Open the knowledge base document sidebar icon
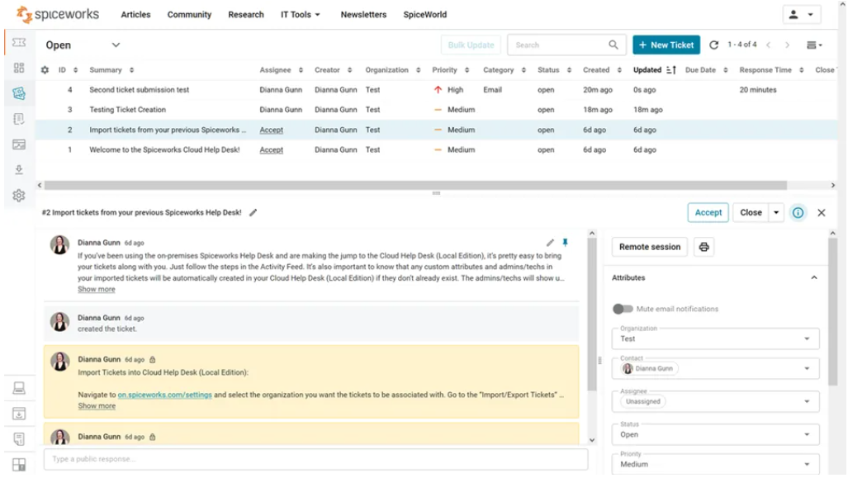 tap(19, 119)
